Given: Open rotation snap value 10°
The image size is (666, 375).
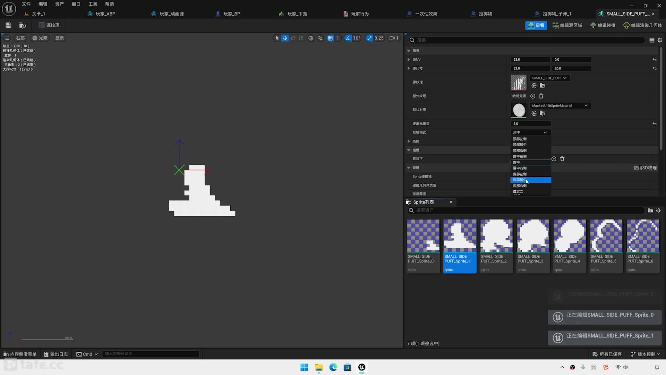Looking at the screenshot, I should coord(357,38).
